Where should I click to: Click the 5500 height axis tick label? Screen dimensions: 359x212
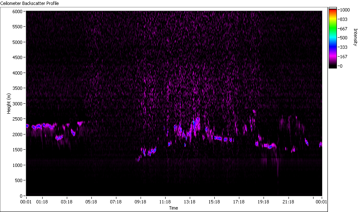(x=17, y=27)
